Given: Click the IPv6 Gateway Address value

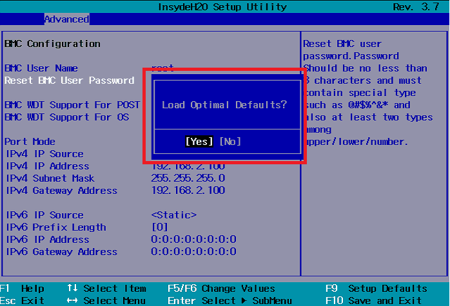Looking at the screenshot, I should 193,252.
